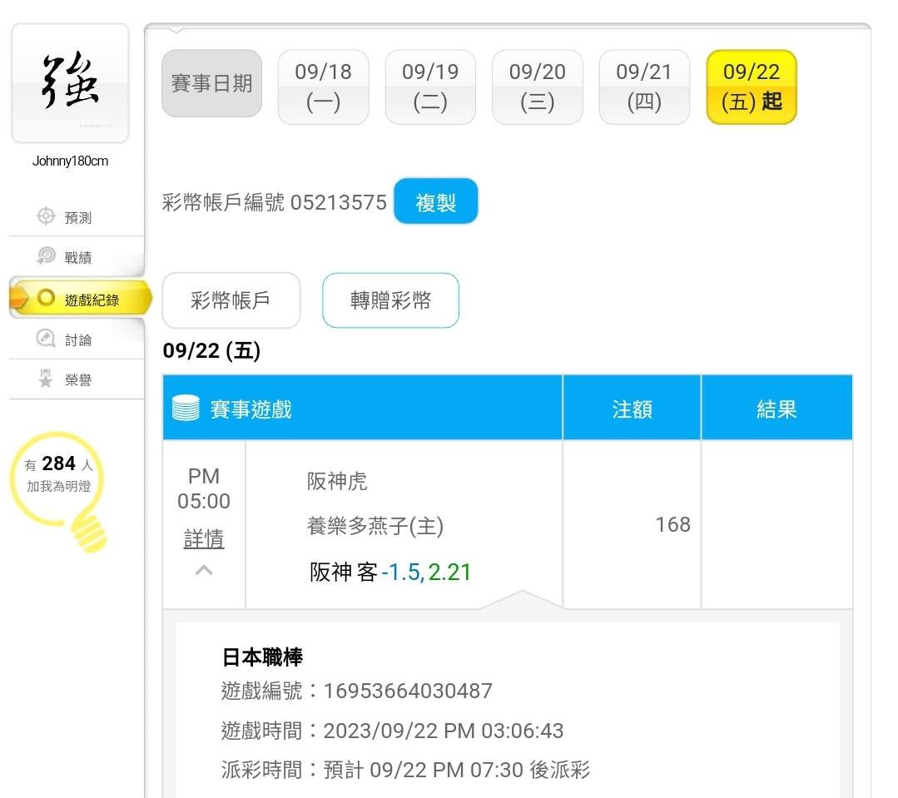This screenshot has height=798, width=898.
Task: Click the 注額 column header
Action: pos(632,409)
